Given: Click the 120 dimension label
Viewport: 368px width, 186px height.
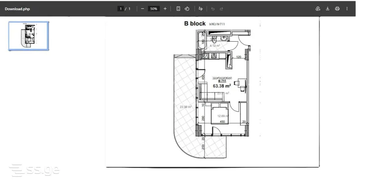Looking at the screenshot, I should coord(238,57).
